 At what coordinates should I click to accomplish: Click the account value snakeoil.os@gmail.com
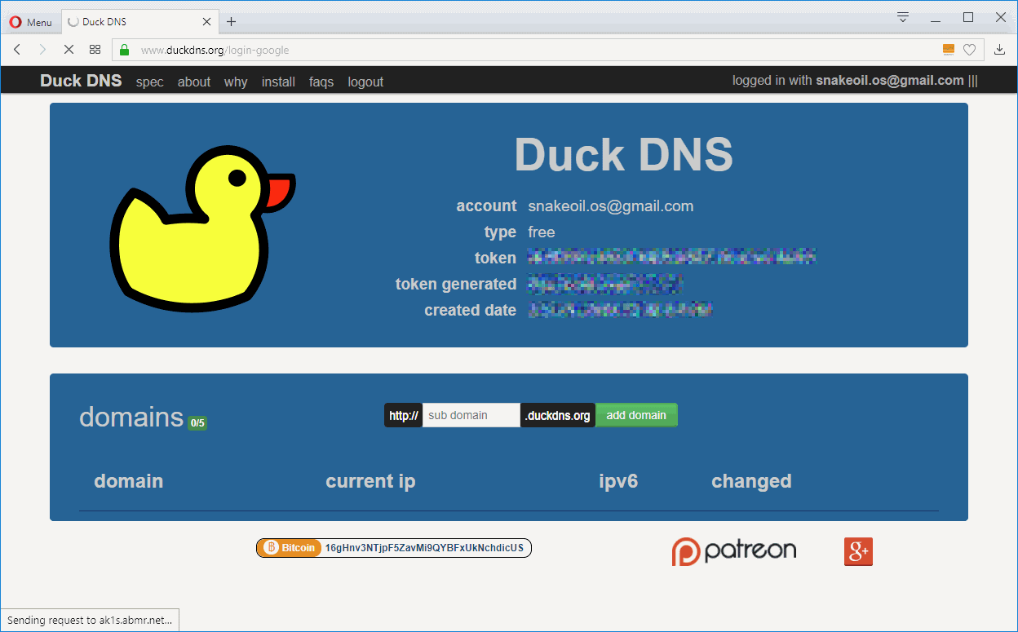(x=611, y=206)
